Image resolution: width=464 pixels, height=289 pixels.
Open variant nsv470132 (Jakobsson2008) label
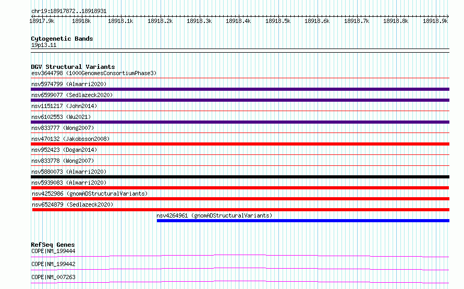(70, 139)
